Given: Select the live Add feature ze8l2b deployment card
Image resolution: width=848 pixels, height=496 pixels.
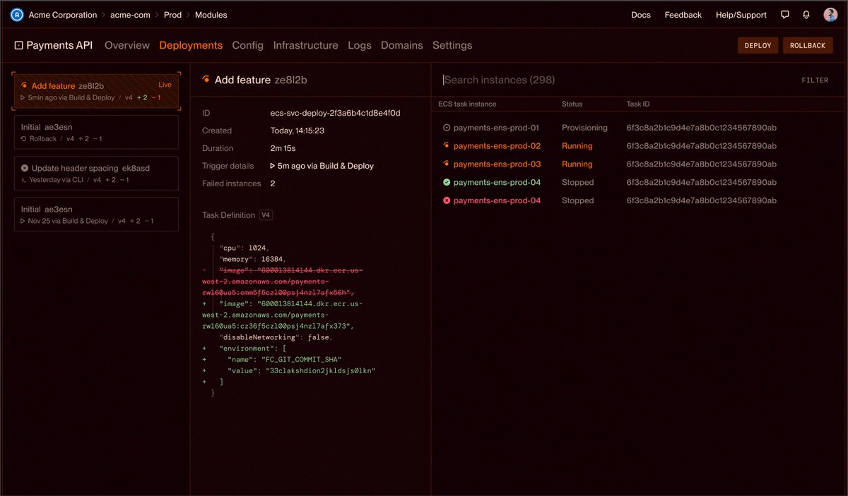Looking at the screenshot, I should (x=97, y=91).
